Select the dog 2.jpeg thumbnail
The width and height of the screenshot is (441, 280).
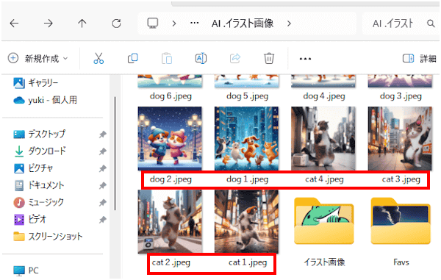pyautogui.click(x=170, y=138)
